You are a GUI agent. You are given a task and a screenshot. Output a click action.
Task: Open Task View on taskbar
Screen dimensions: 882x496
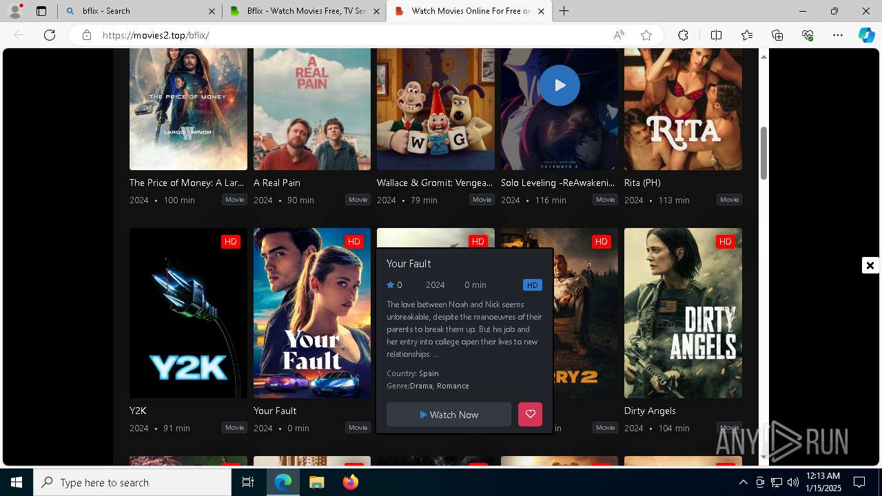pos(248,482)
